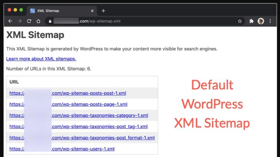The height and width of the screenshot is (157, 280).
Task: Open the Chrome three-dot menu
Action: point(270,21)
